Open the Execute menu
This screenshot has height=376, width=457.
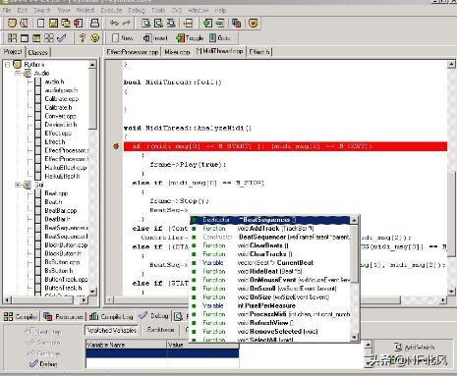pos(111,10)
